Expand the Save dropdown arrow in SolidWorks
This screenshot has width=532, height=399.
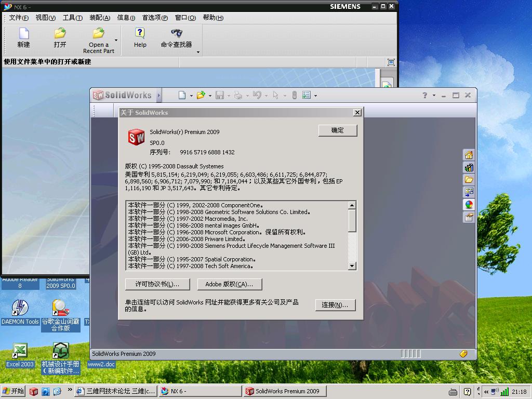point(229,96)
